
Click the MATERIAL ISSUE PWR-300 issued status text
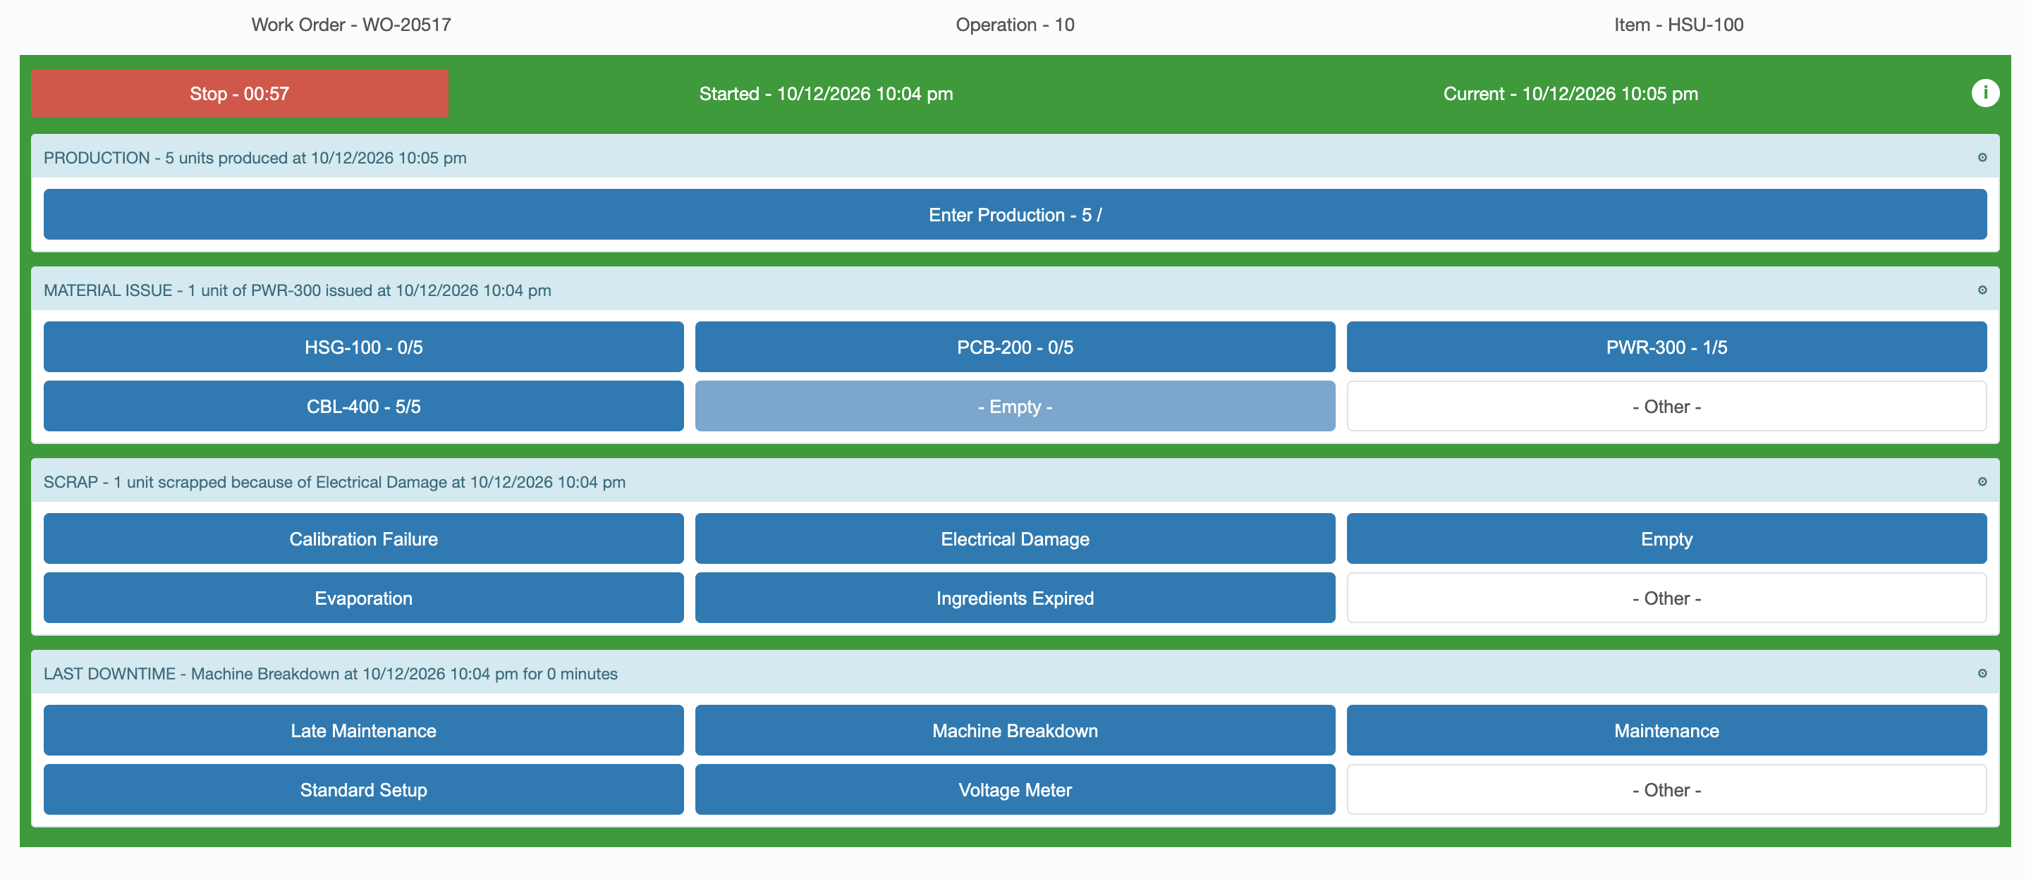(297, 290)
